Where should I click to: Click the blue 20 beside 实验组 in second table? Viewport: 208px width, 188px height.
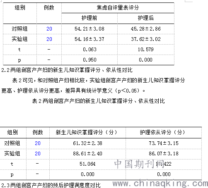[x=38, y=154]
